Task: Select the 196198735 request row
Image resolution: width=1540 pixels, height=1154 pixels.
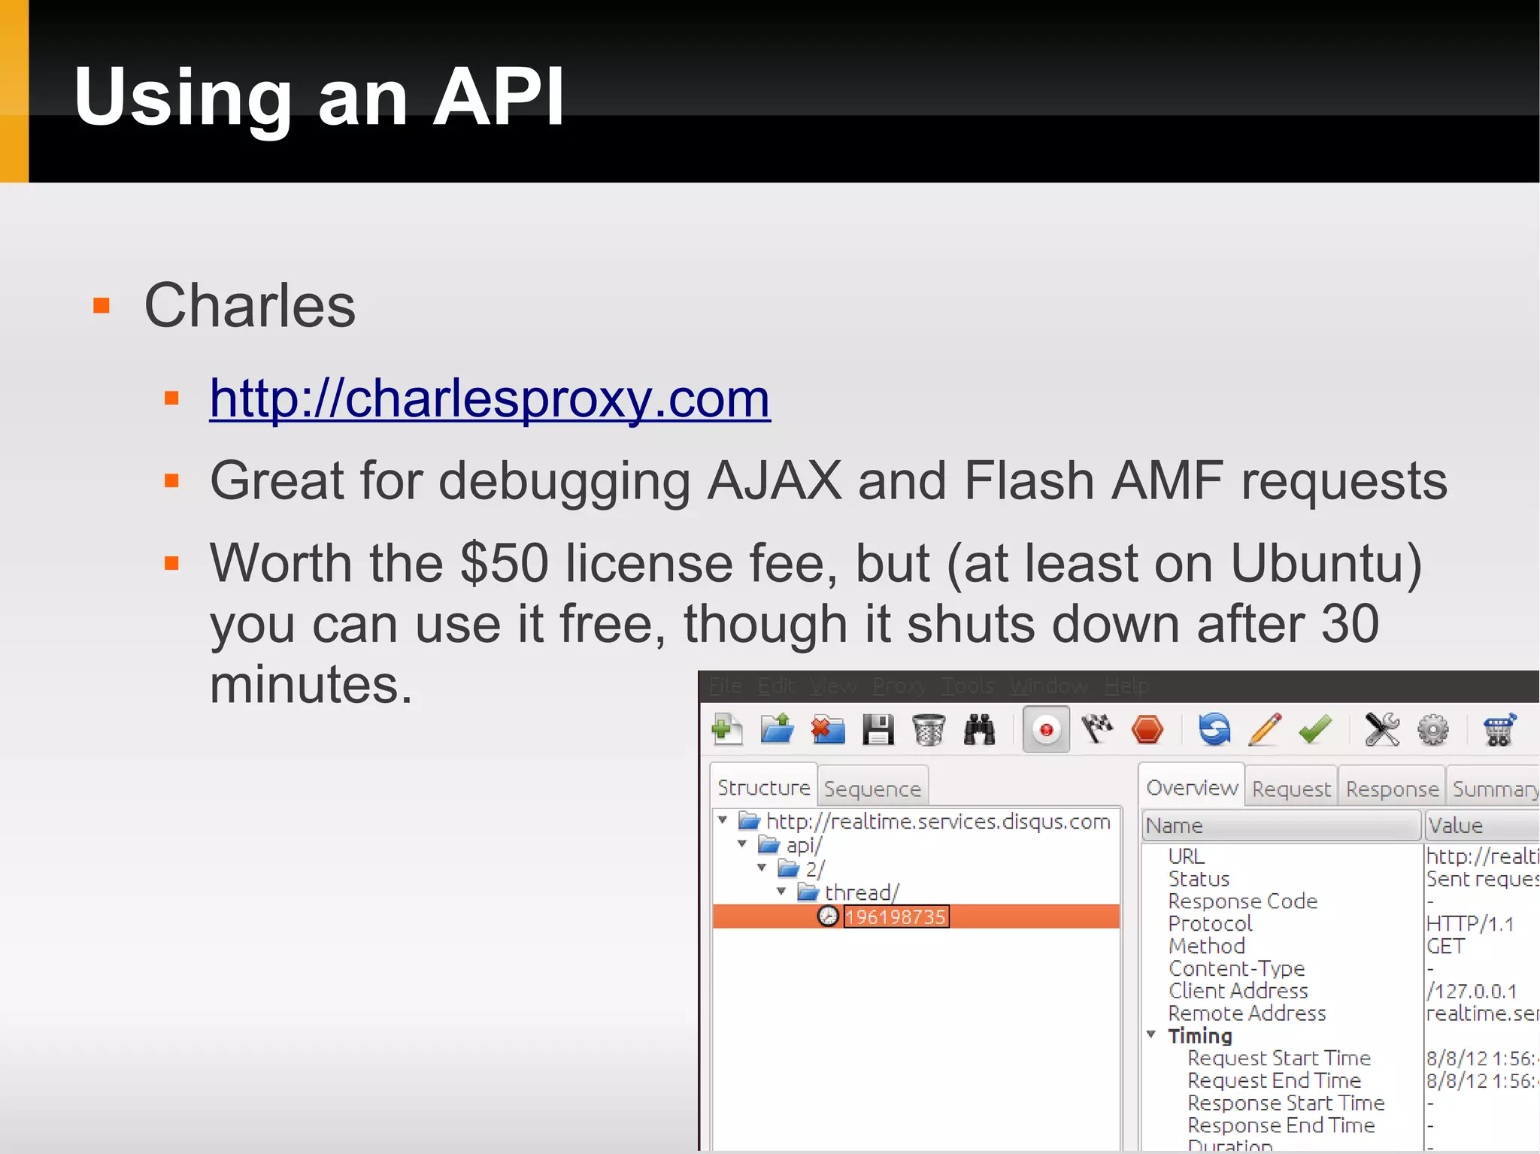Action: coord(916,916)
